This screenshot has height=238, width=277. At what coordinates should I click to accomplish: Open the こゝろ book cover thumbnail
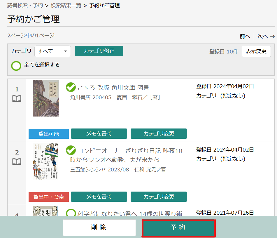tap(46, 98)
